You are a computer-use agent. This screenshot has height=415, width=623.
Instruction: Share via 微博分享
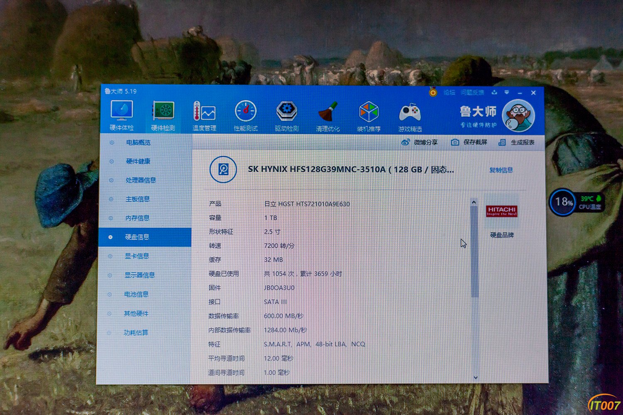click(x=419, y=142)
